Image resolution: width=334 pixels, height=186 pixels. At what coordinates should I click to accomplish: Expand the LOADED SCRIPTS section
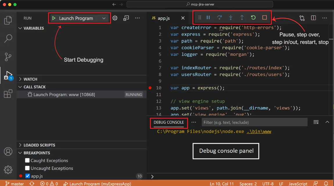click(x=39, y=145)
